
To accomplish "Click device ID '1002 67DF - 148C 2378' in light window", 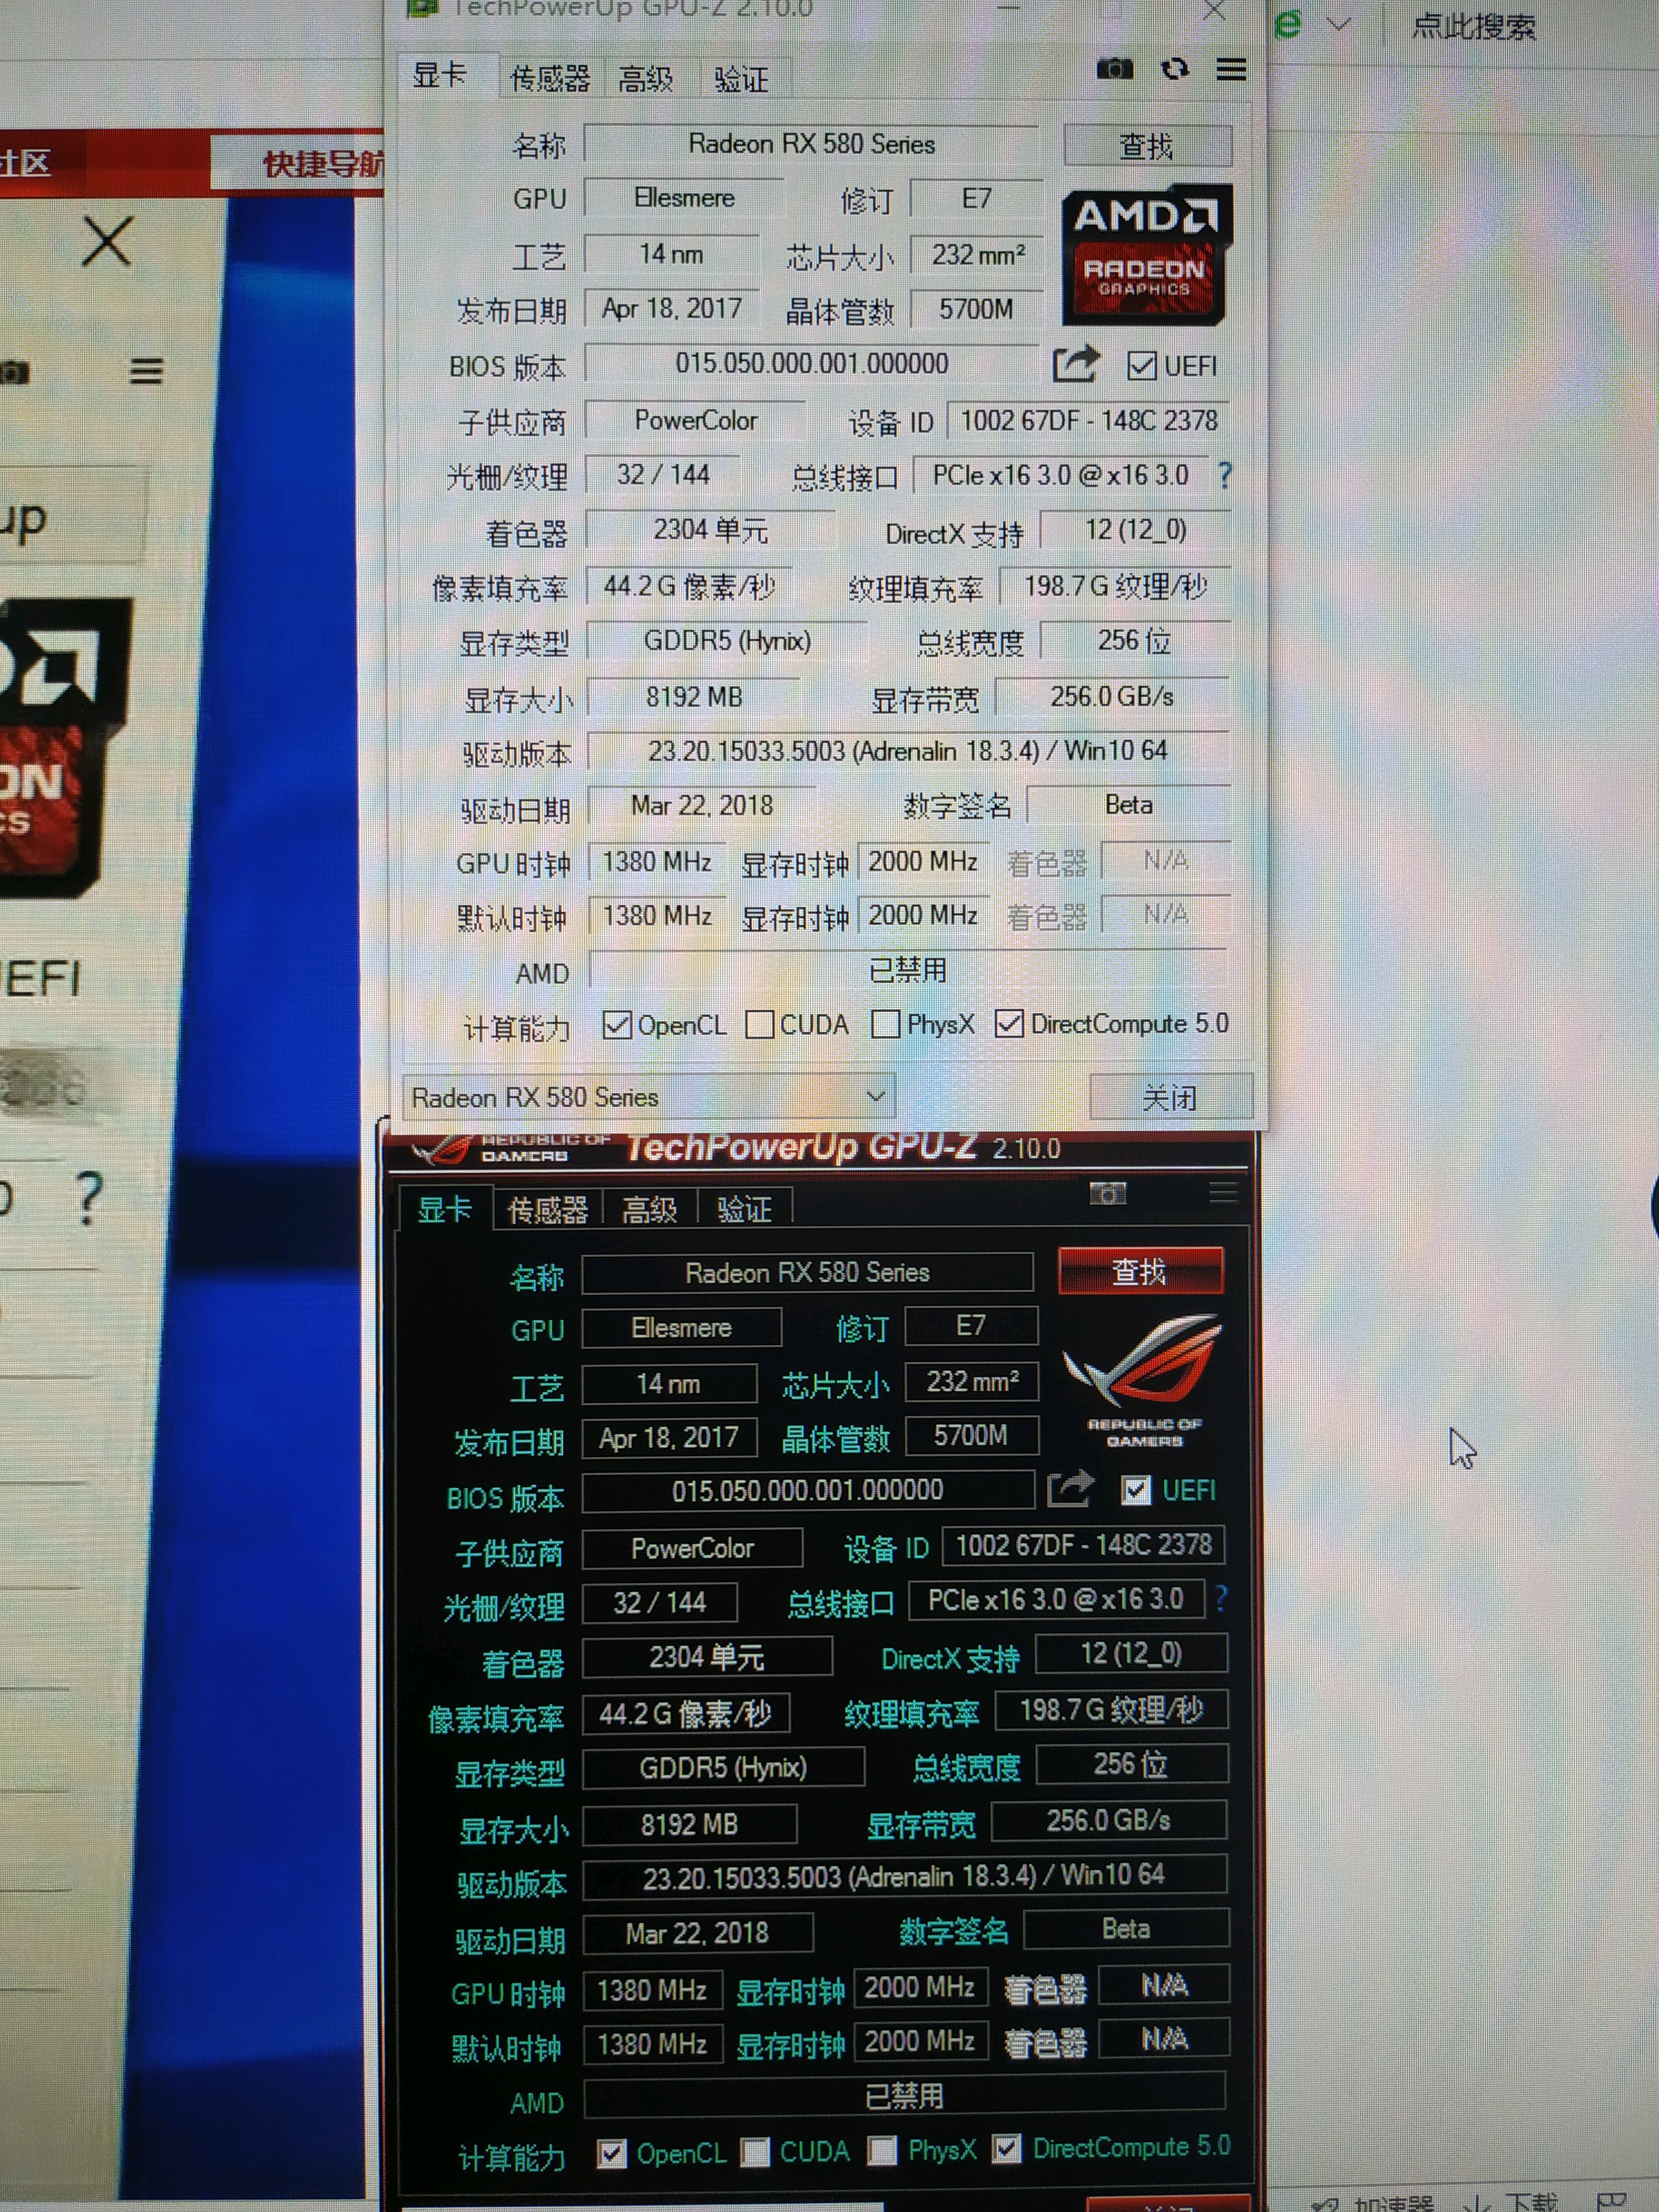I will coord(1089,420).
